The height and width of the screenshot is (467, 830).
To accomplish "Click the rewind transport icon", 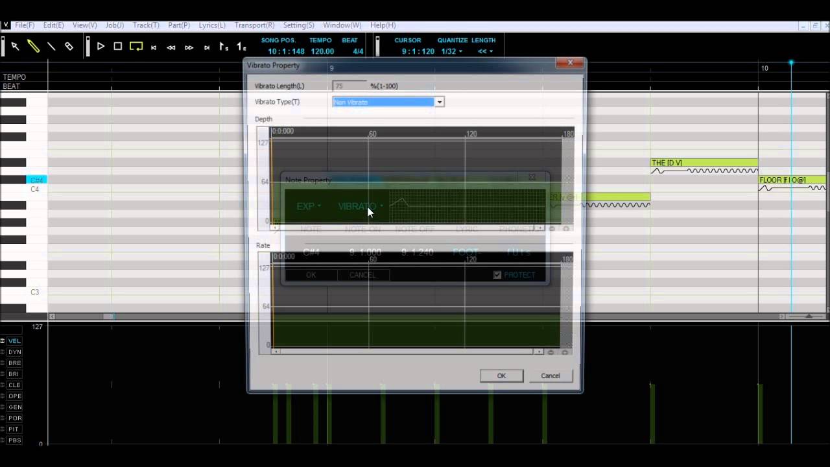I will tap(171, 47).
